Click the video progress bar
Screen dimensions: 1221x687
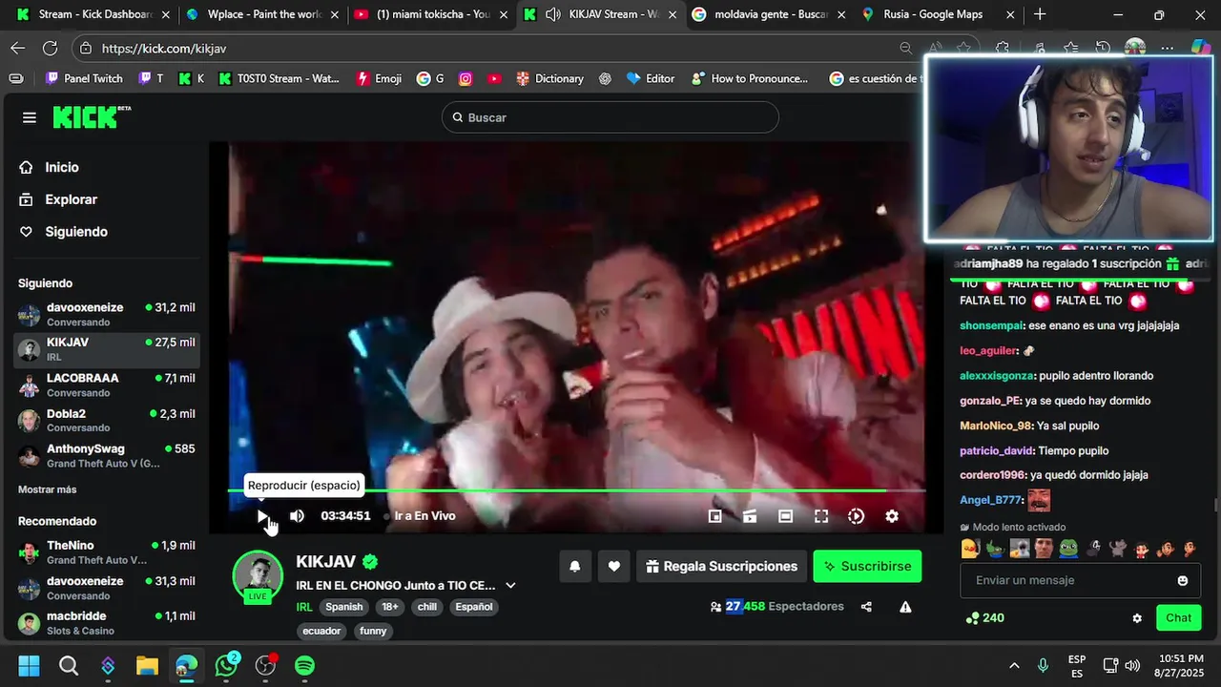(x=576, y=490)
